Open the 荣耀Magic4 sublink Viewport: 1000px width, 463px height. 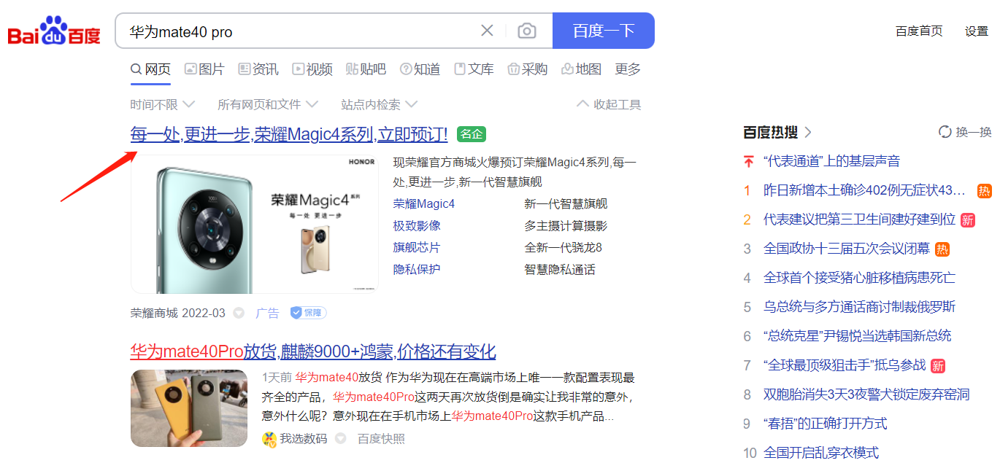[424, 204]
